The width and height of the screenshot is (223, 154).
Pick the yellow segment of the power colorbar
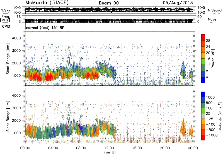pyautogui.click(x=203, y=55)
